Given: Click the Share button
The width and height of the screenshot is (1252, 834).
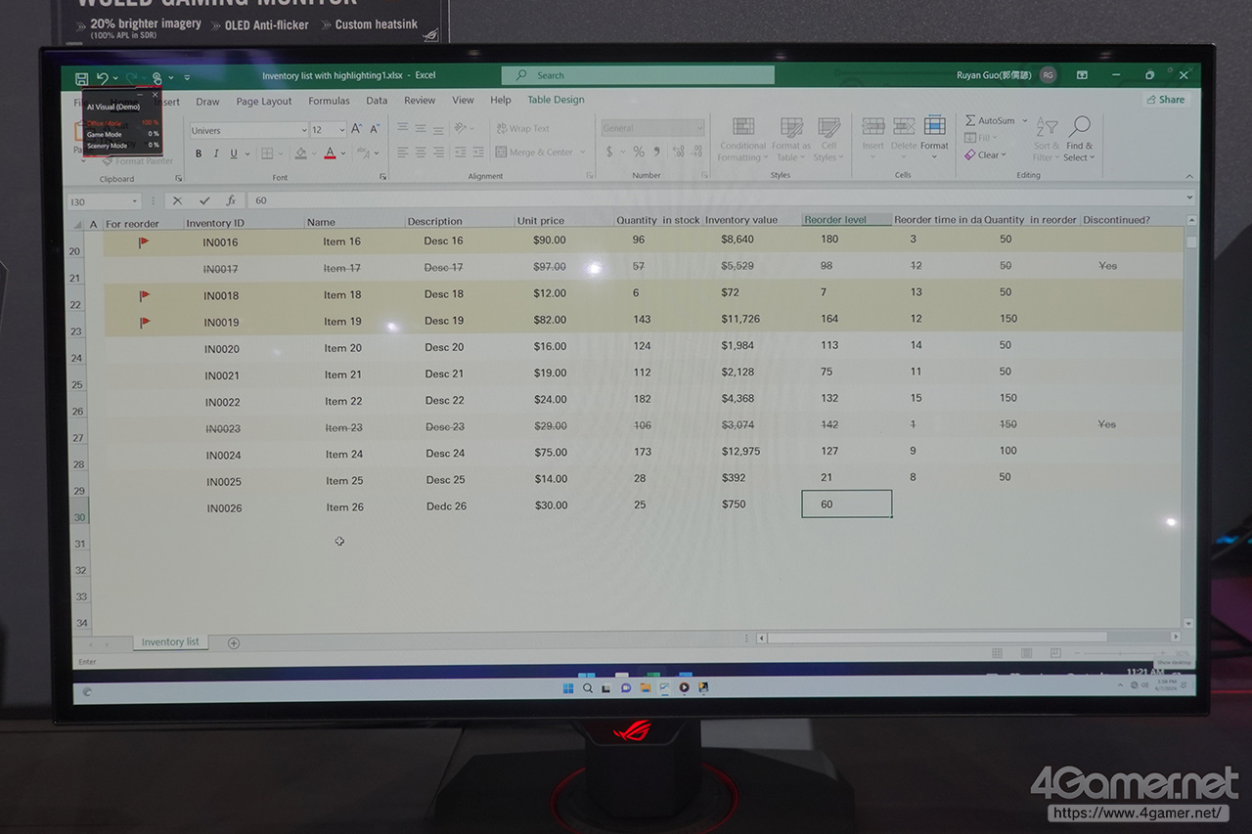Looking at the screenshot, I should pos(1165,100).
